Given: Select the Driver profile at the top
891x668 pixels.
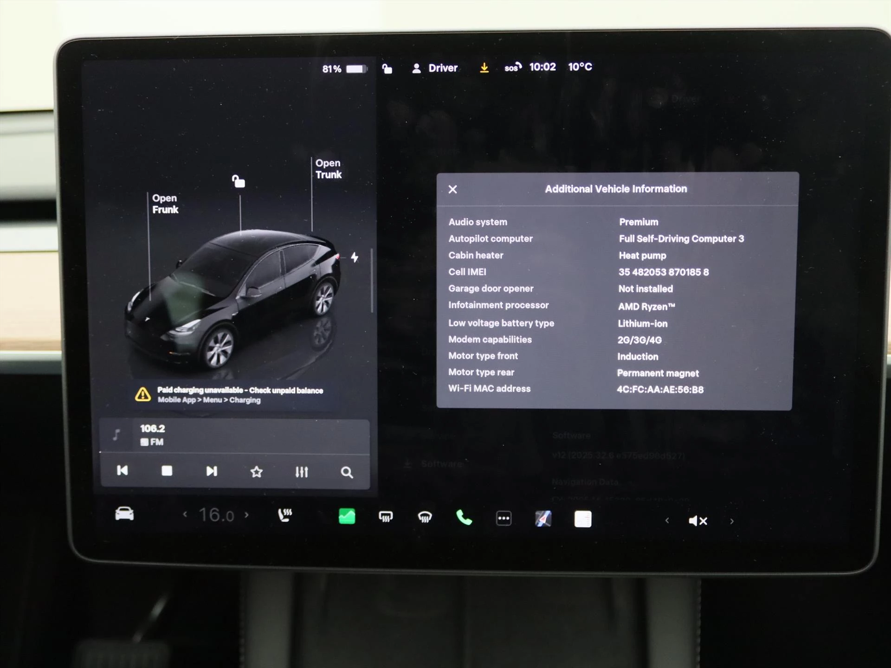Looking at the screenshot, I should [435, 68].
